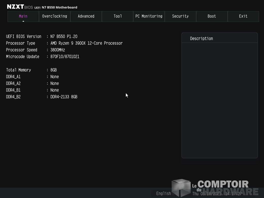Open the English language selector
Screen dimensions: 264x198
(163, 193)
